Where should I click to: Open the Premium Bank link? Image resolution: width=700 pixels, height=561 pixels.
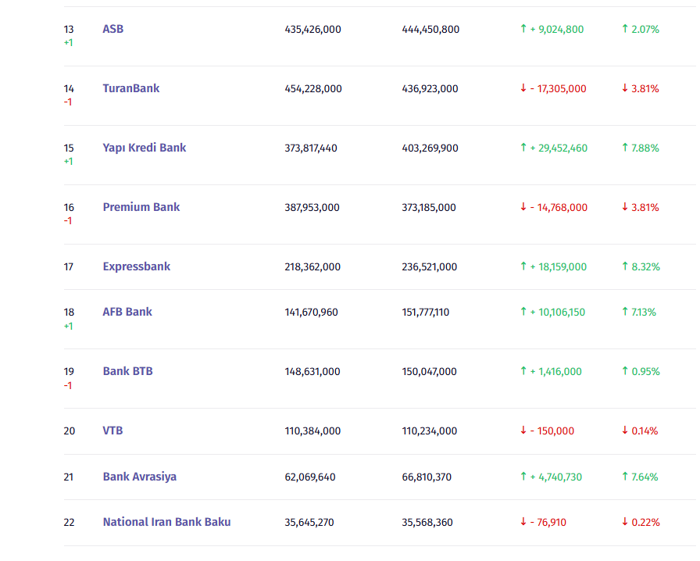coord(141,207)
